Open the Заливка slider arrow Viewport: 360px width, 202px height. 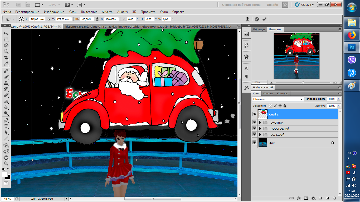(339, 106)
